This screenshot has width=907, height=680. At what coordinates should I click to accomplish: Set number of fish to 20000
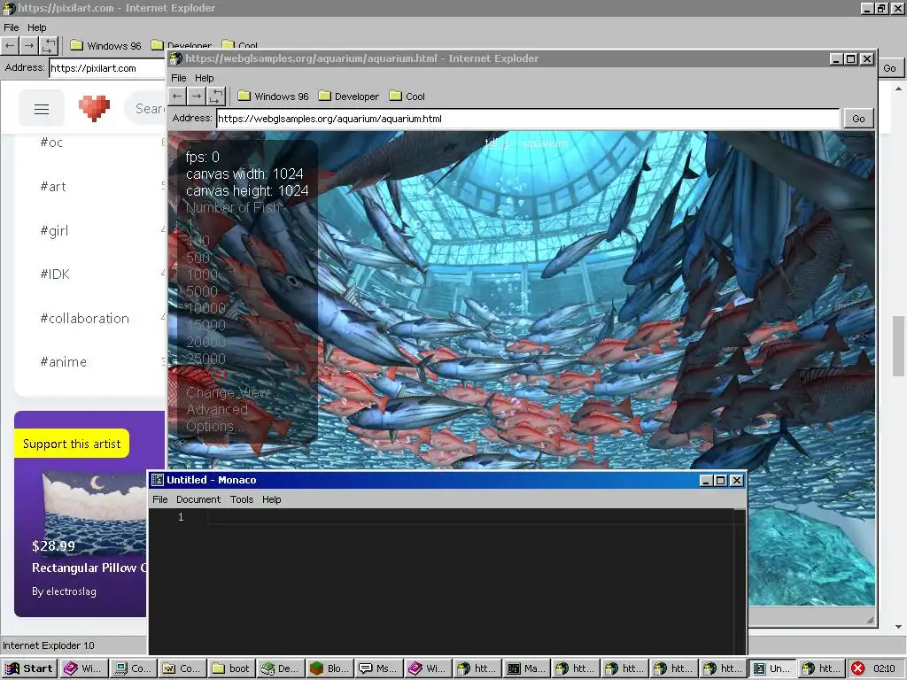[205, 342]
